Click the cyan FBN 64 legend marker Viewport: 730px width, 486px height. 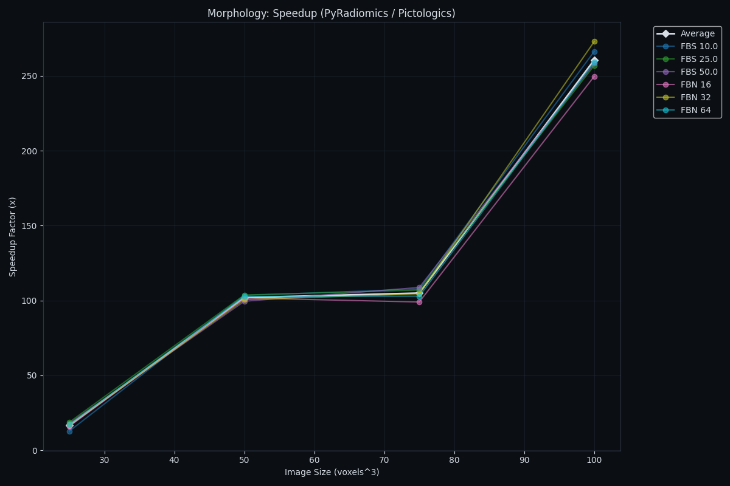[x=666, y=110]
